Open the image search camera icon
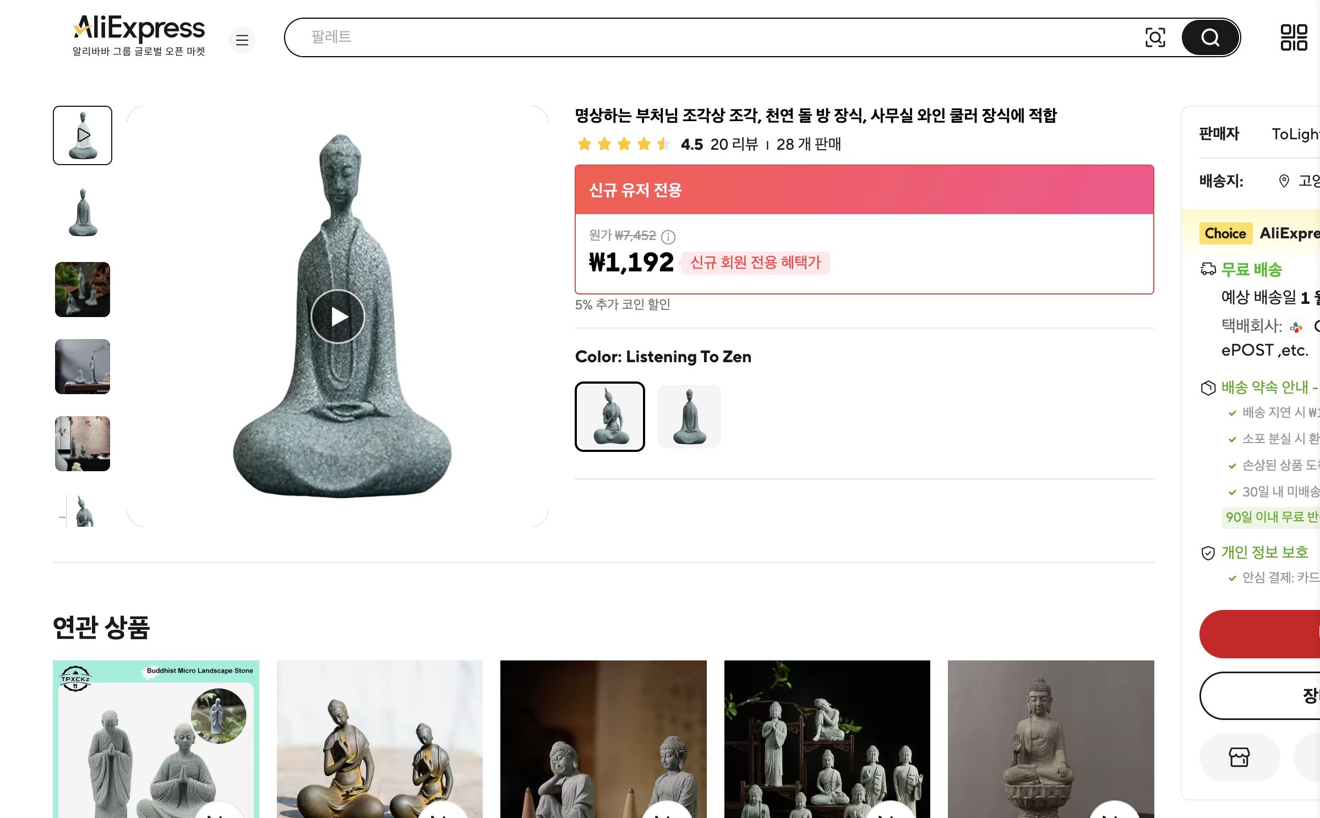The width and height of the screenshot is (1320, 818). pyautogui.click(x=1156, y=37)
